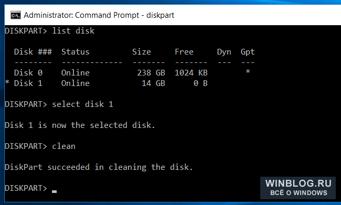
Task: Click the Free column header
Action: point(184,52)
